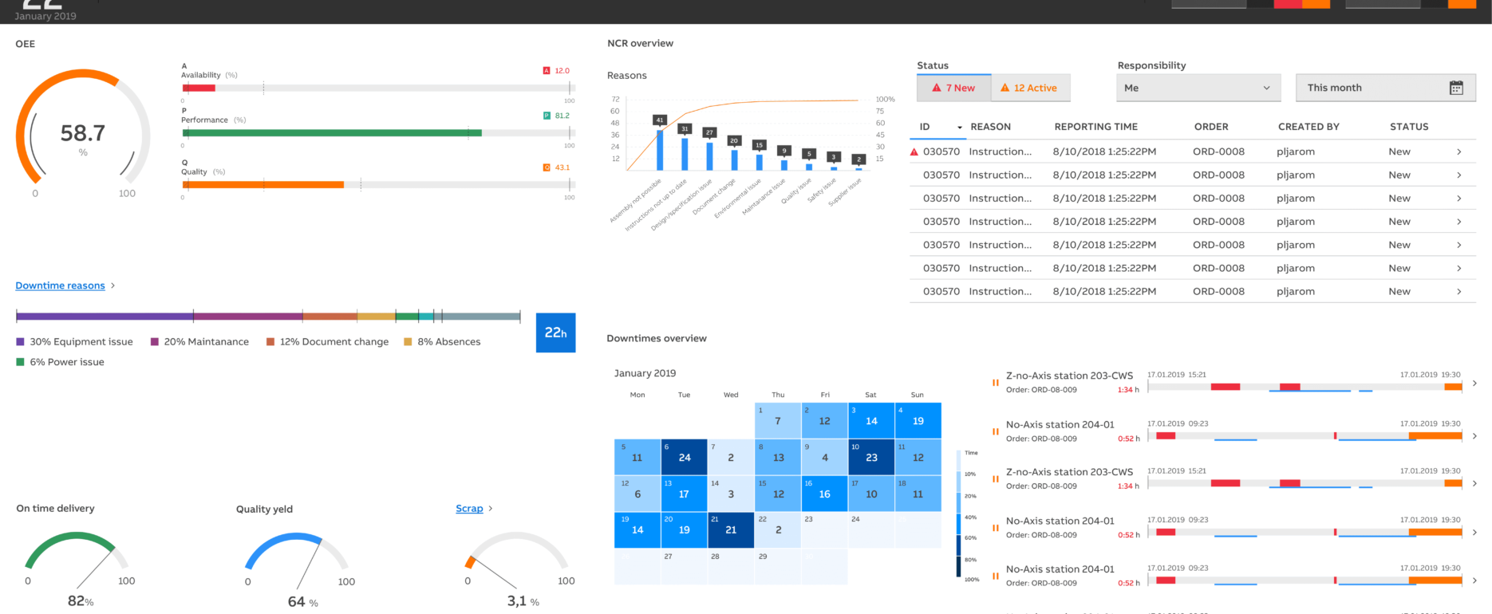This screenshot has width=1492, height=614.
Task: Open the calendar icon in This month field
Action: pos(1456,88)
